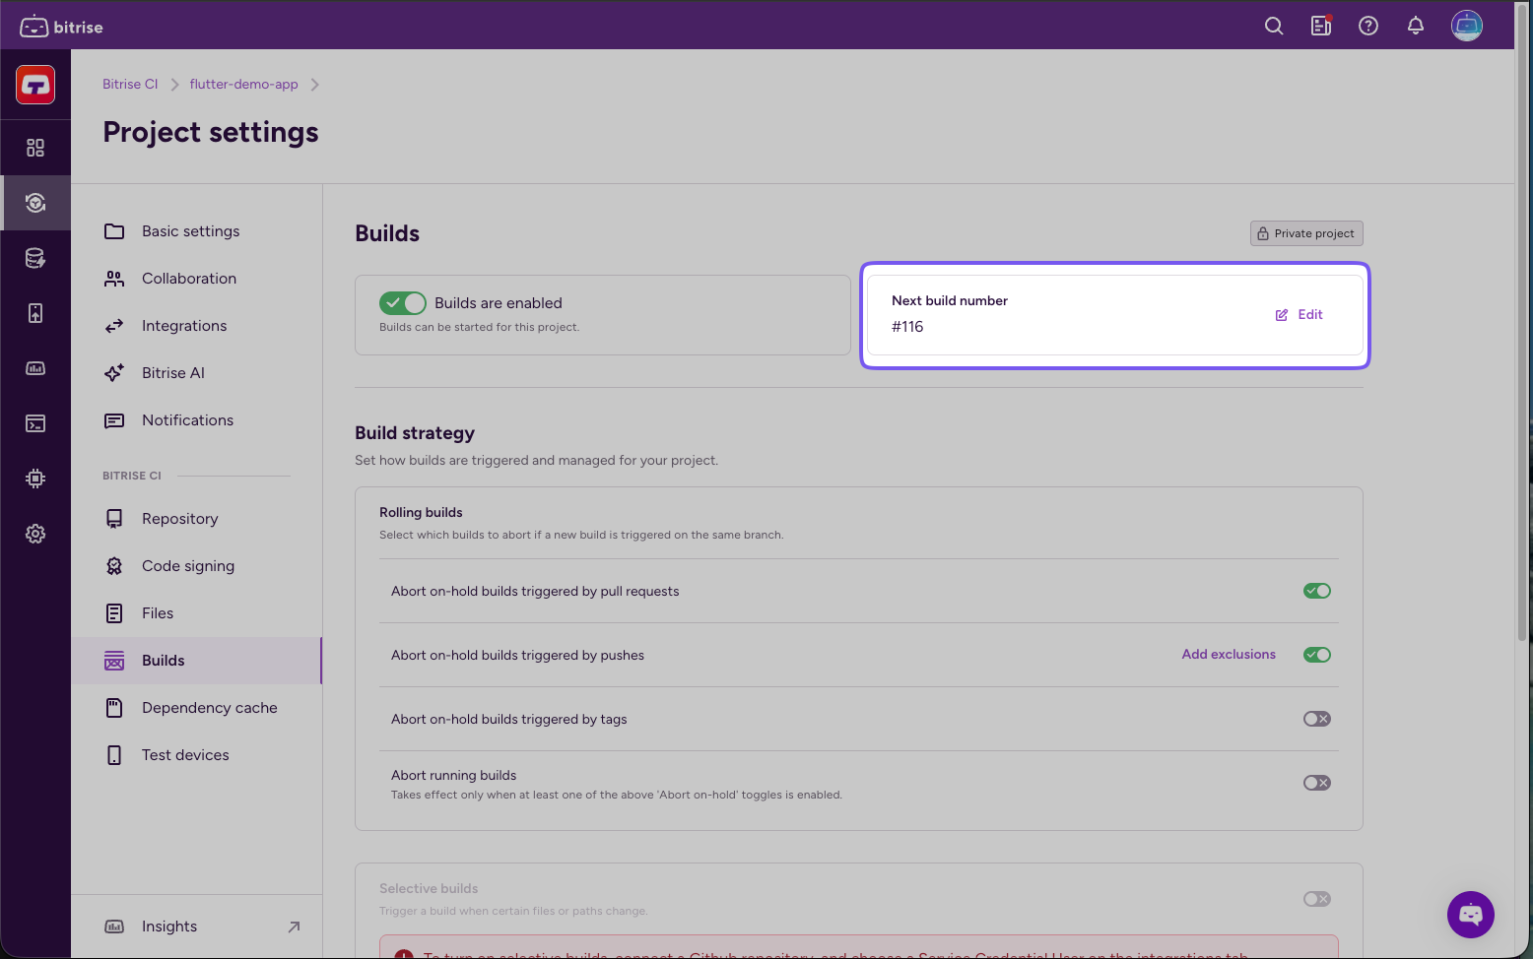
Task: Toggle the Selective builds switch
Action: 1317,899
